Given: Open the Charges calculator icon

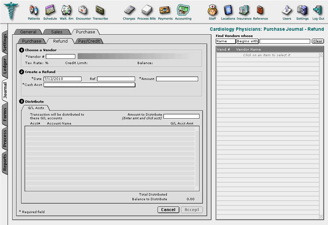Looking at the screenshot, I should tap(129, 10).
